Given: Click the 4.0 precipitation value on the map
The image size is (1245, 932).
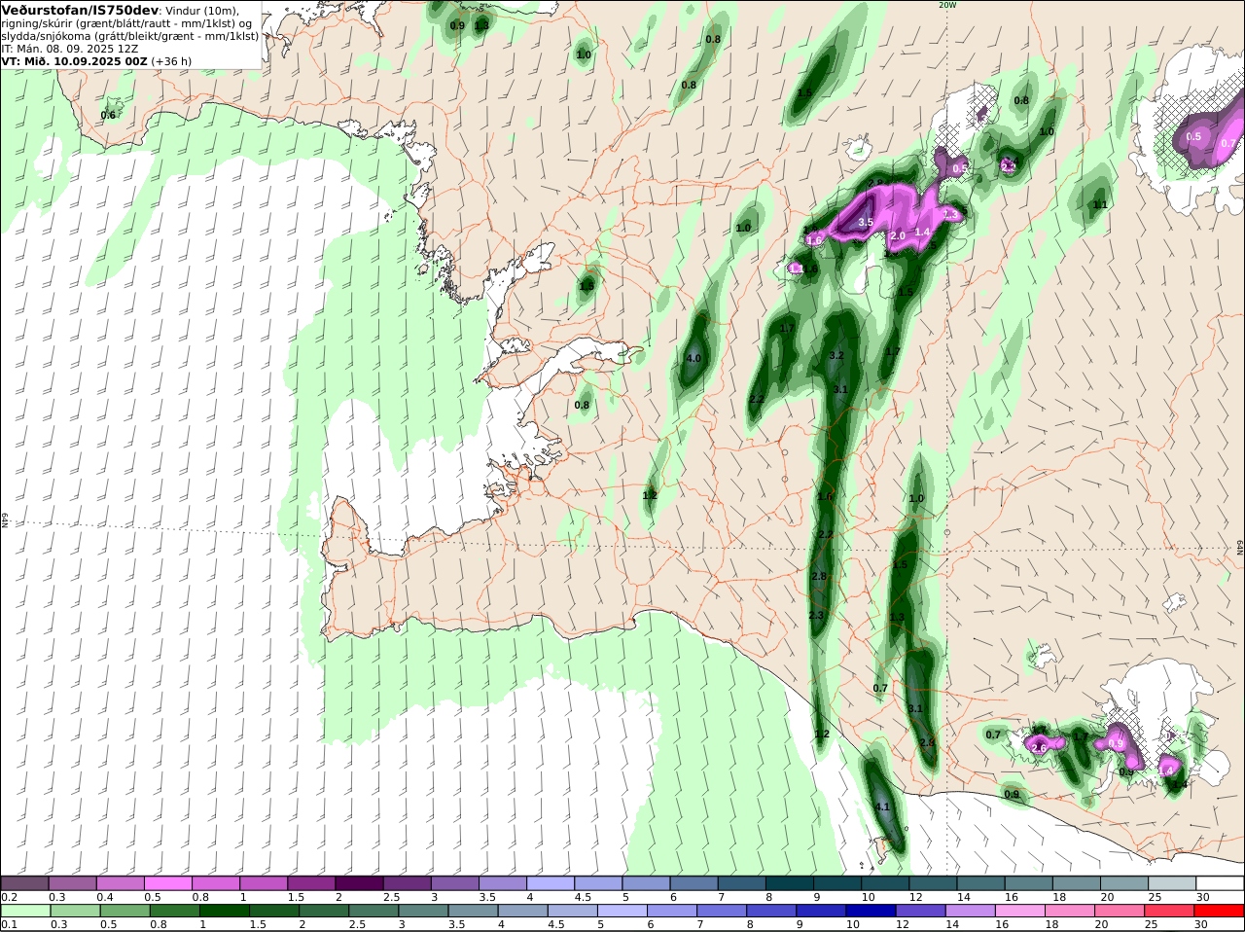Looking at the screenshot, I should pos(694,358).
